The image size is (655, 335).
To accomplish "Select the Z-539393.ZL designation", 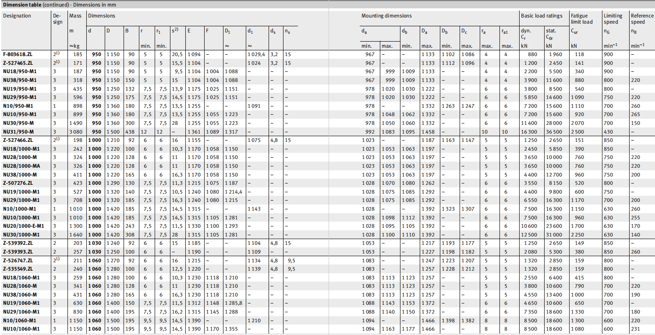I will tap(18, 252).
